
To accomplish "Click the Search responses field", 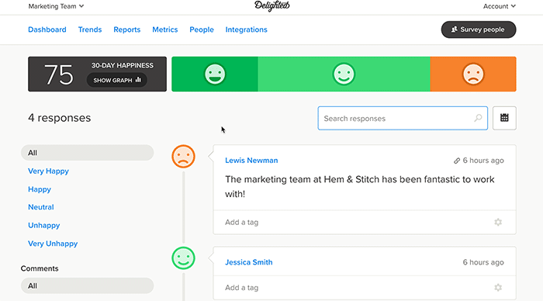I will [x=403, y=118].
